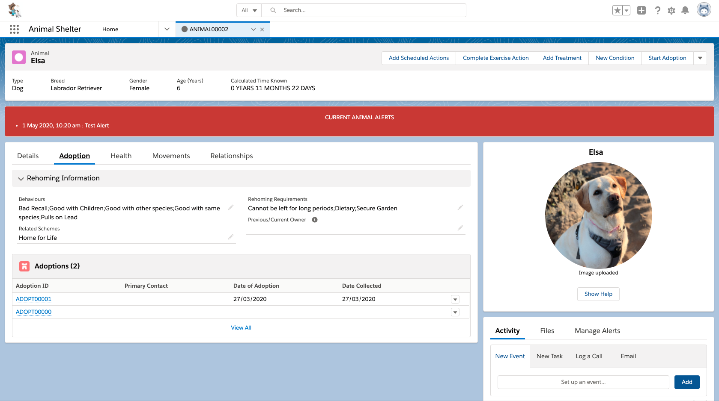Open row actions dropdown for ADOPT00001
The height and width of the screenshot is (401, 719).
click(455, 299)
